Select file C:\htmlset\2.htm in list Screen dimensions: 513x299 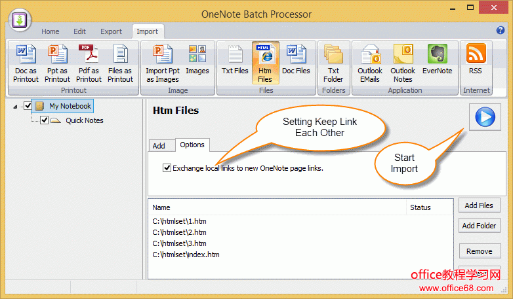click(x=179, y=232)
